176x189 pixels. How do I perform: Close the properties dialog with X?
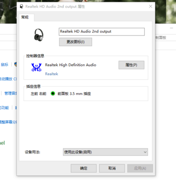[x=151, y=6]
